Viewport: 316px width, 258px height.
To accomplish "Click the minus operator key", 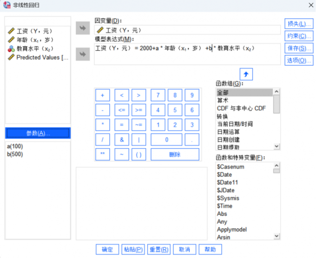I will [x=103, y=110].
